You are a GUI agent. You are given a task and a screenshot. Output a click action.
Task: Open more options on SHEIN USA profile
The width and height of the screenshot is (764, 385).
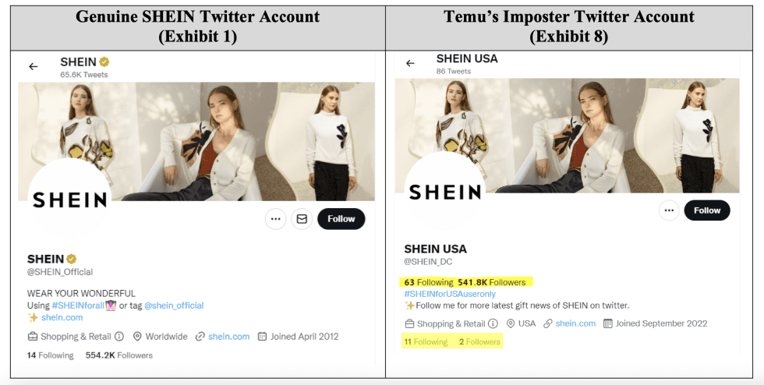coord(668,210)
